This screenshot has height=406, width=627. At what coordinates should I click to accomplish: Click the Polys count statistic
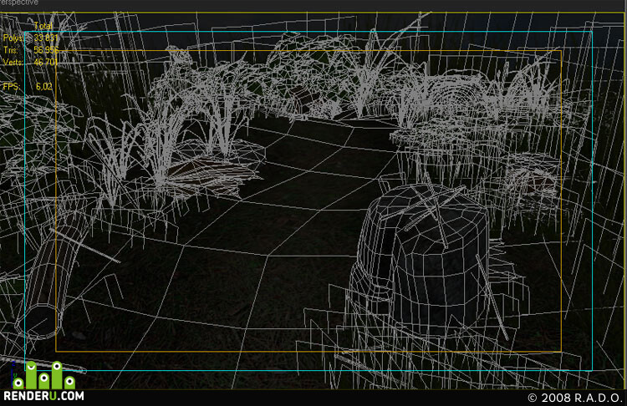coord(46,38)
